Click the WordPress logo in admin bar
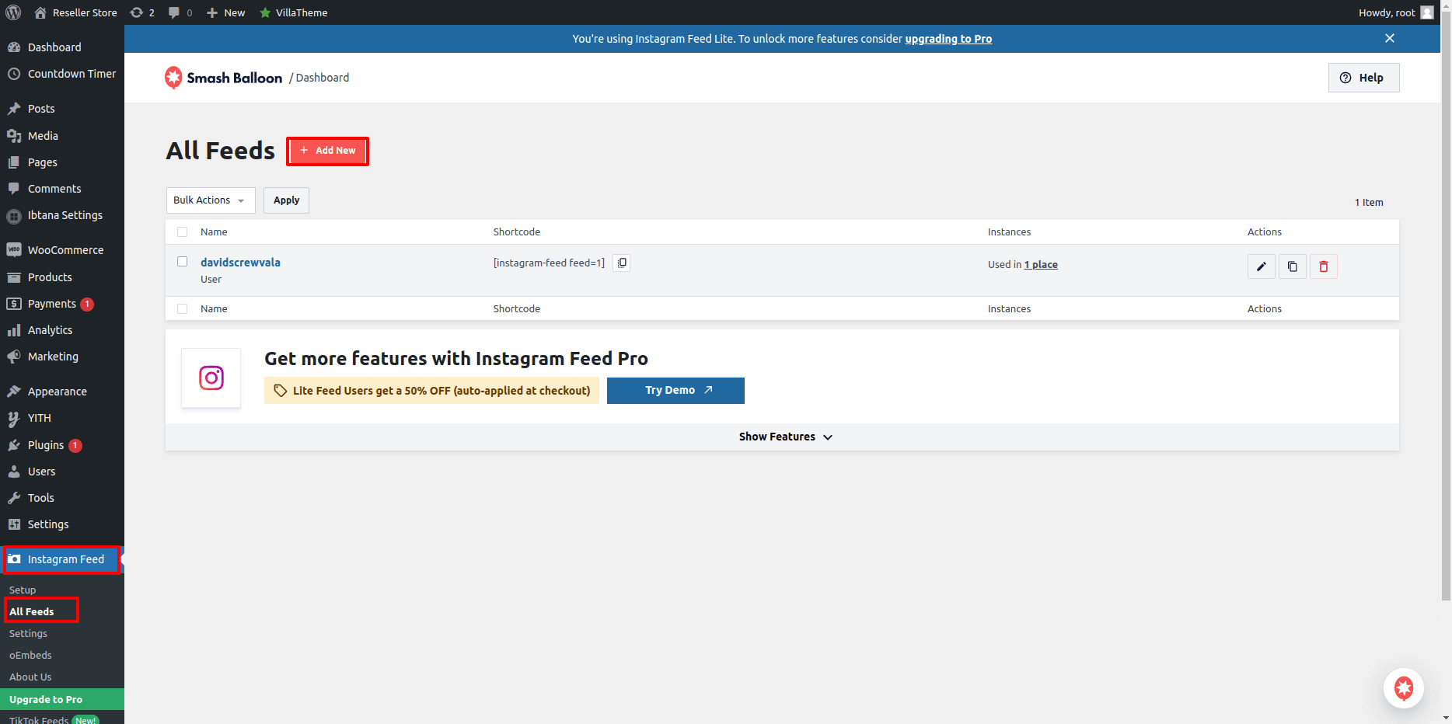 13,12
